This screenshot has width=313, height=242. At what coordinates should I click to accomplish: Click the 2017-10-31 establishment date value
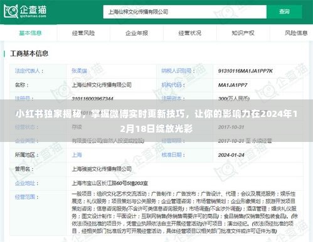[x=231, y=127]
